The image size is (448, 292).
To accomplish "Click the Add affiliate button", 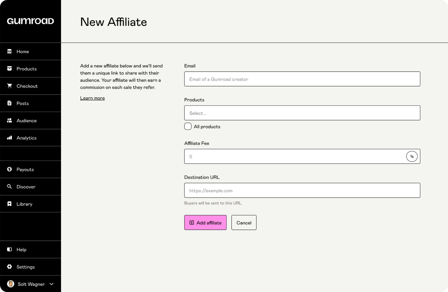I will (205, 223).
